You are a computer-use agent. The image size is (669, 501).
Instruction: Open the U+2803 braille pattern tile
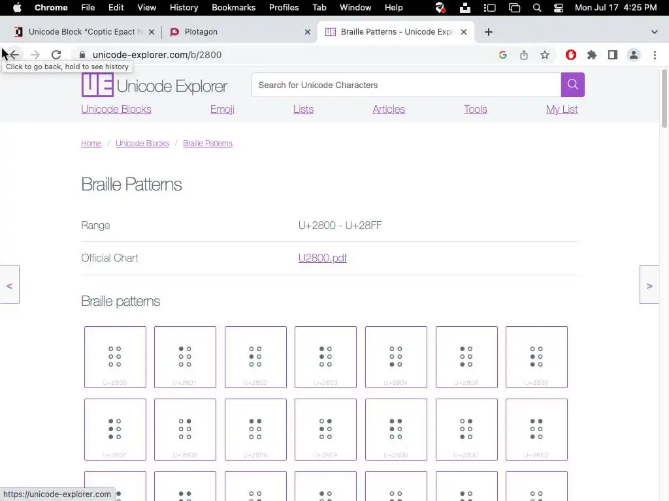(x=325, y=357)
